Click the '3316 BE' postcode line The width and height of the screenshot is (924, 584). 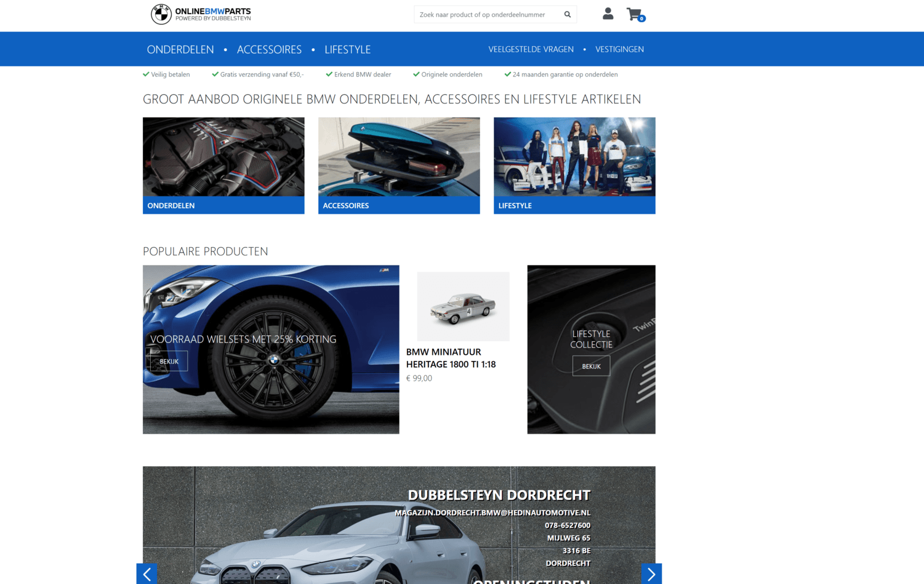(577, 551)
